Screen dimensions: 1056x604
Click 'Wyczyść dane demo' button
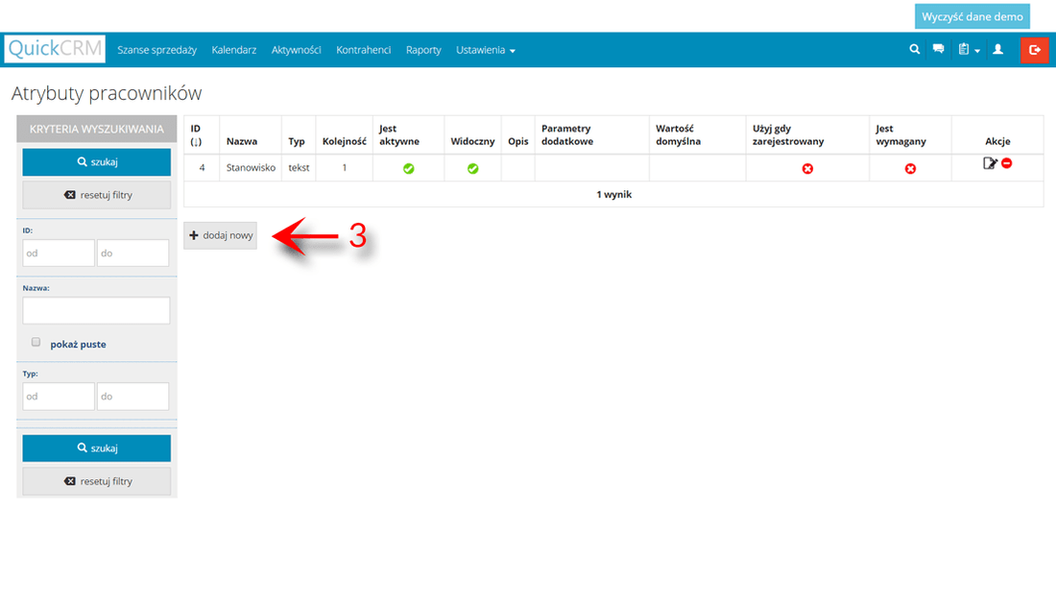pyautogui.click(x=972, y=16)
